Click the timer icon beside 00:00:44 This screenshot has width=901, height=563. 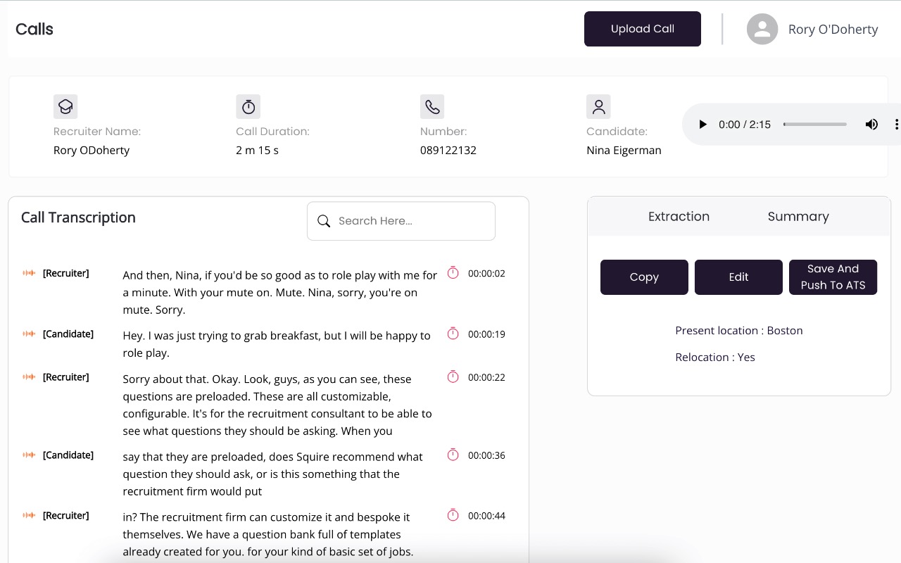(x=453, y=515)
